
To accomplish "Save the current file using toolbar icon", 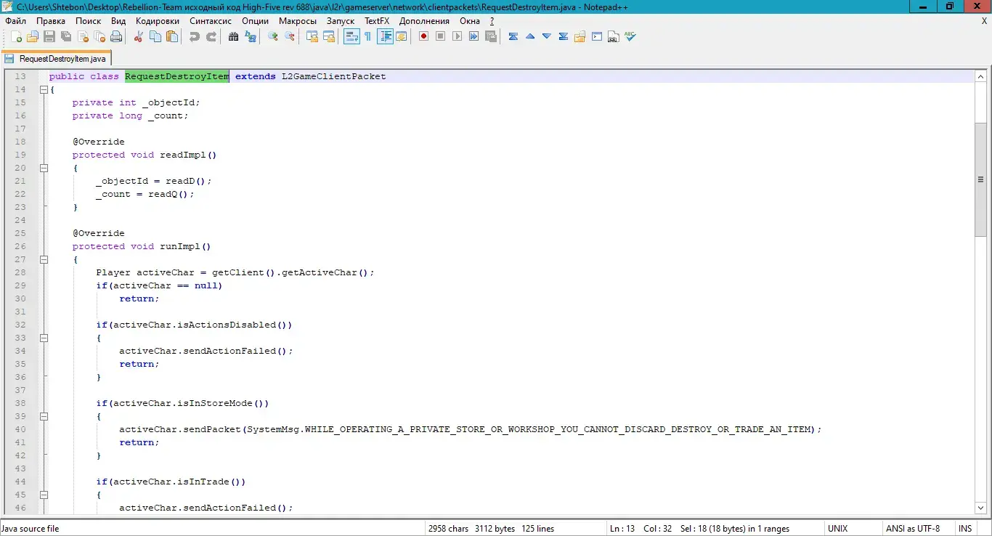I will [x=49, y=36].
